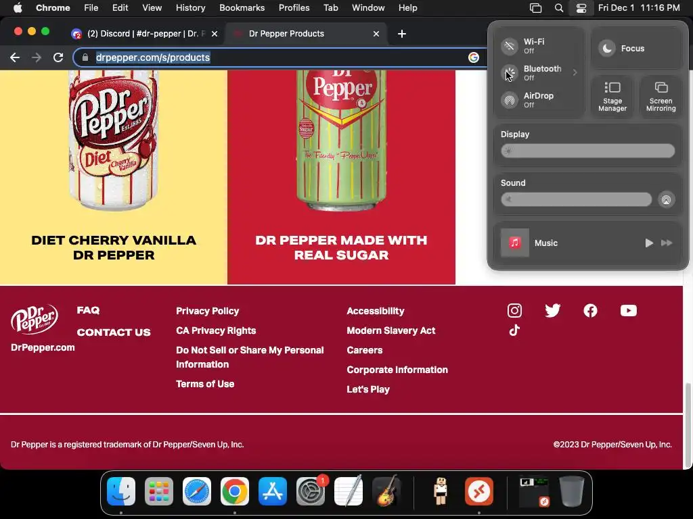Open the FAQ footer link
This screenshot has height=519, width=693.
pyautogui.click(x=89, y=310)
